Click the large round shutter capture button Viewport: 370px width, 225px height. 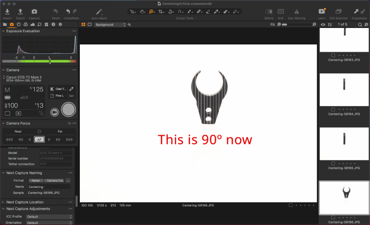coord(68,109)
